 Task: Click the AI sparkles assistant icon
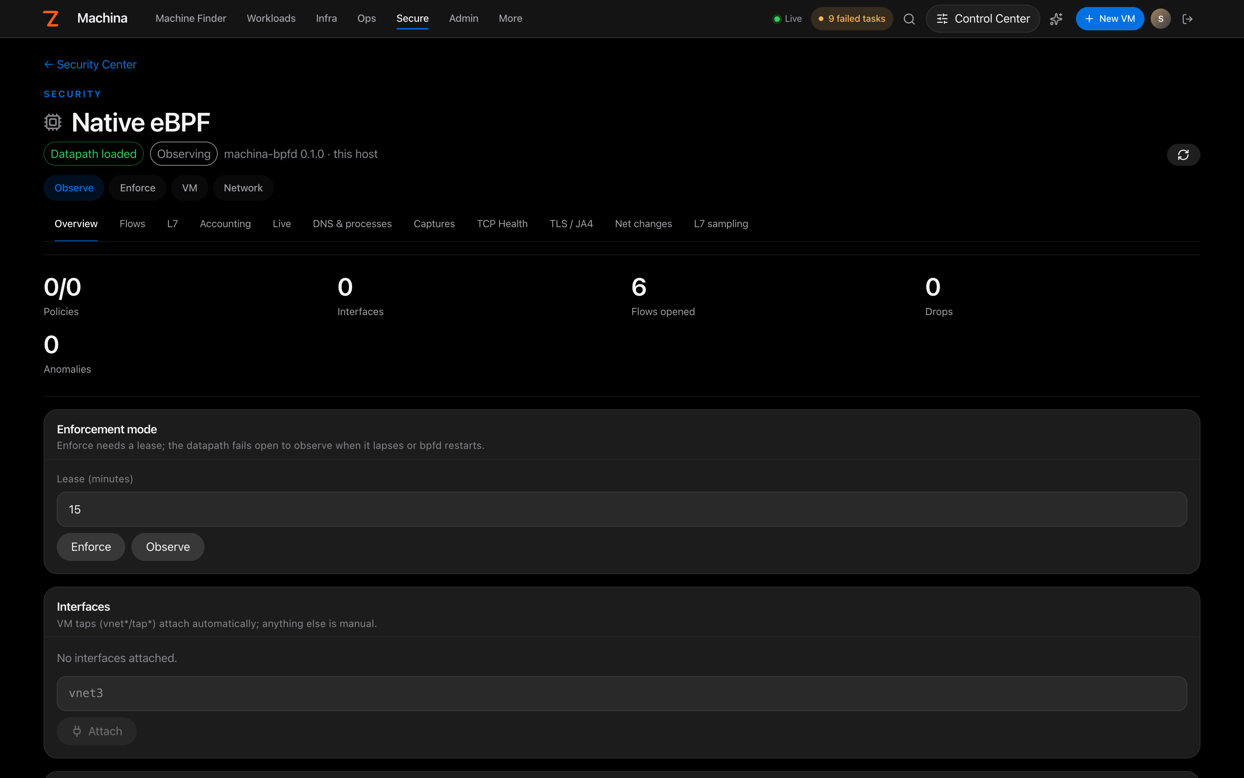(x=1056, y=19)
